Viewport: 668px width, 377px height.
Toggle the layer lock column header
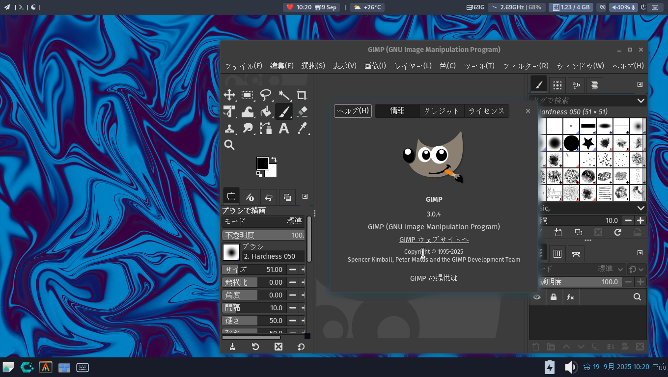point(554,297)
